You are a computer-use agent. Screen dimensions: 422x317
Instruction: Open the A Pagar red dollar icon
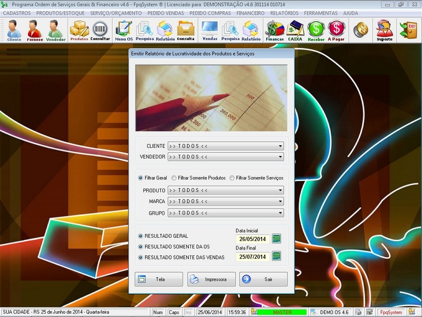pos(336,30)
